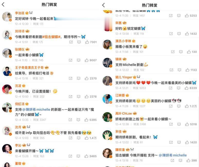Tap the #狙击蝴蝶# hashtag link

pos(51,37)
